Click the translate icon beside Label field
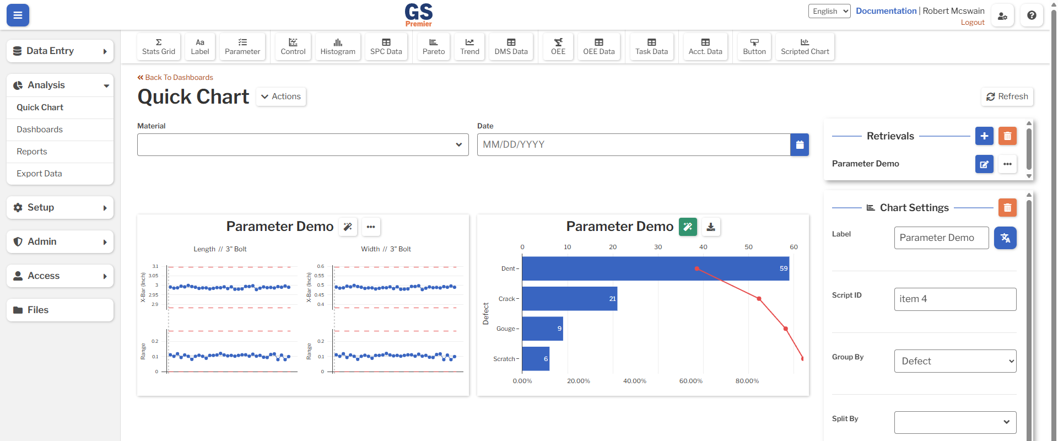The width and height of the screenshot is (1058, 441). [x=1005, y=238]
